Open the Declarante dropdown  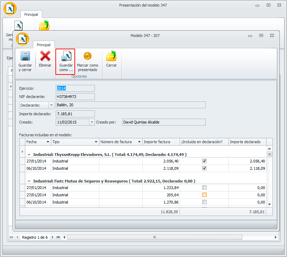pos(52,105)
